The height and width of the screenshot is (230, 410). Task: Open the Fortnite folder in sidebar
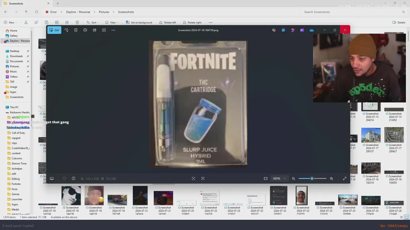16,184
